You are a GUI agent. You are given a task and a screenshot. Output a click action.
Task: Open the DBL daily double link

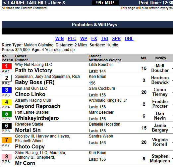click(129, 38)
